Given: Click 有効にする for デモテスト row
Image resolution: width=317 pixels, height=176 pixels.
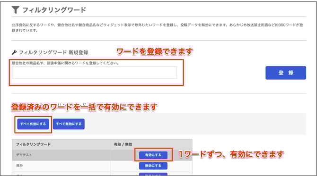Looking at the screenshot, I should (x=153, y=155).
